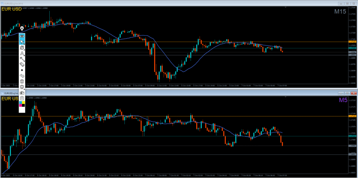Toggle the eye visibility icon in the toolbar
358x178 pixels.
click(22, 36)
